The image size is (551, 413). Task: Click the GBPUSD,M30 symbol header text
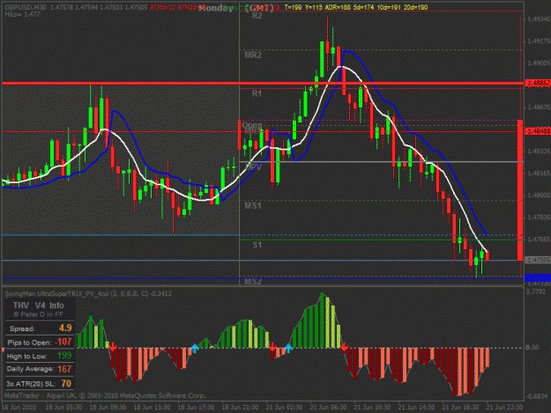coord(26,7)
